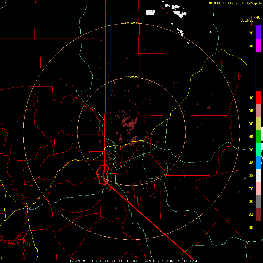263x263 pixels.
Task: Click the "50 NMI" range ring label
Action: 131,77
